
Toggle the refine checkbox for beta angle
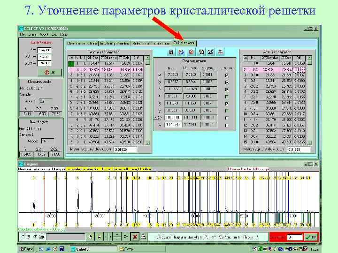227,104
